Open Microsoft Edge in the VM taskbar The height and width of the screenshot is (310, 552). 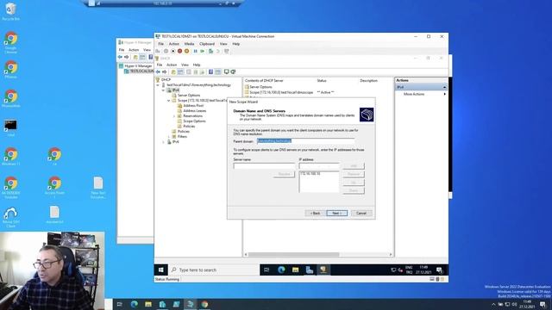coord(281,270)
